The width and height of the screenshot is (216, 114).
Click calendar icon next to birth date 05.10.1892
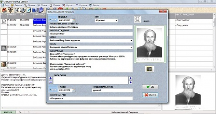74,20
